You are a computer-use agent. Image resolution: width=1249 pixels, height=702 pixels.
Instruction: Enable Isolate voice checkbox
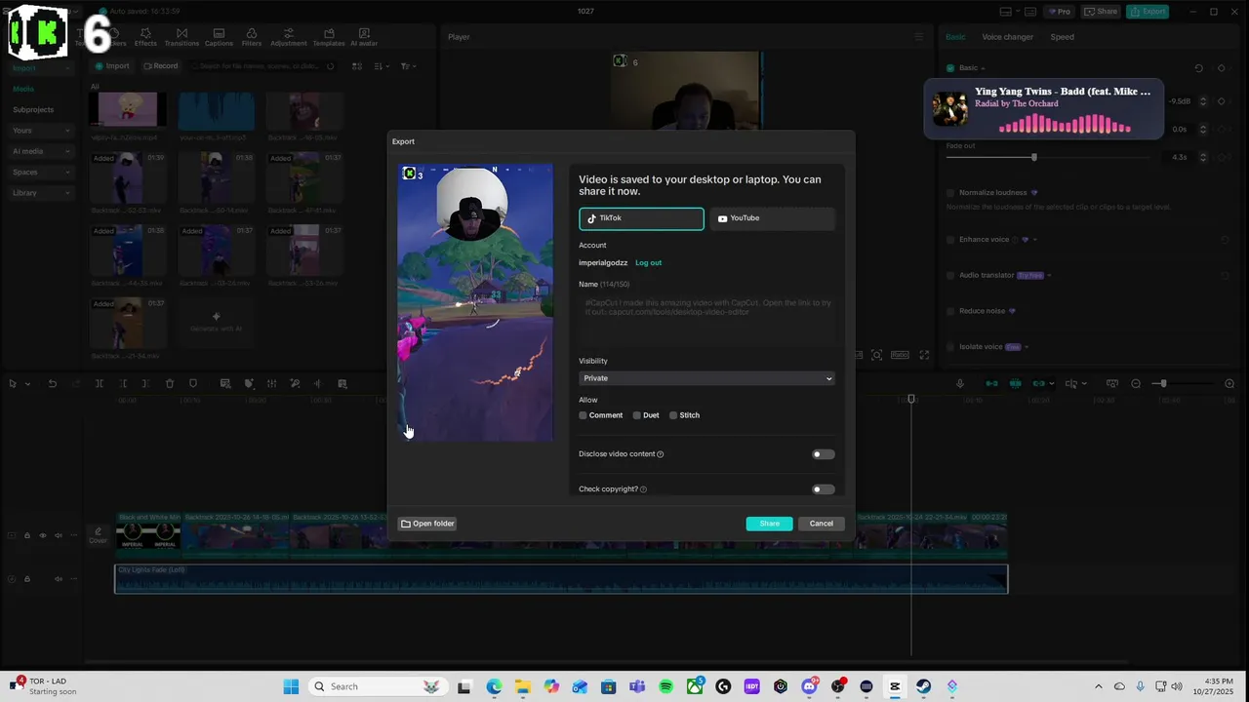(x=950, y=347)
